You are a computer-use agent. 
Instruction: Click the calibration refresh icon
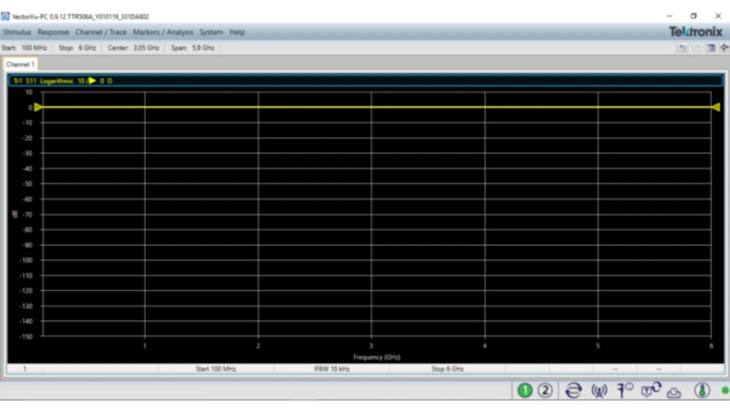(651, 390)
